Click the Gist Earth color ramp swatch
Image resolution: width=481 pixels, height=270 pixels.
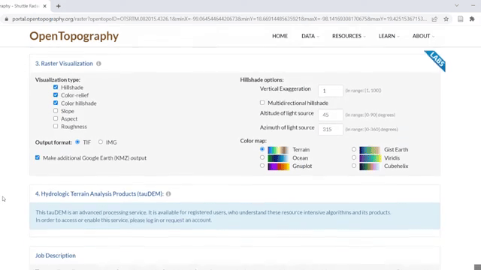[x=370, y=150]
